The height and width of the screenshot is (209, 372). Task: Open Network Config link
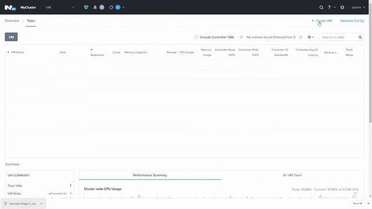tap(352, 21)
